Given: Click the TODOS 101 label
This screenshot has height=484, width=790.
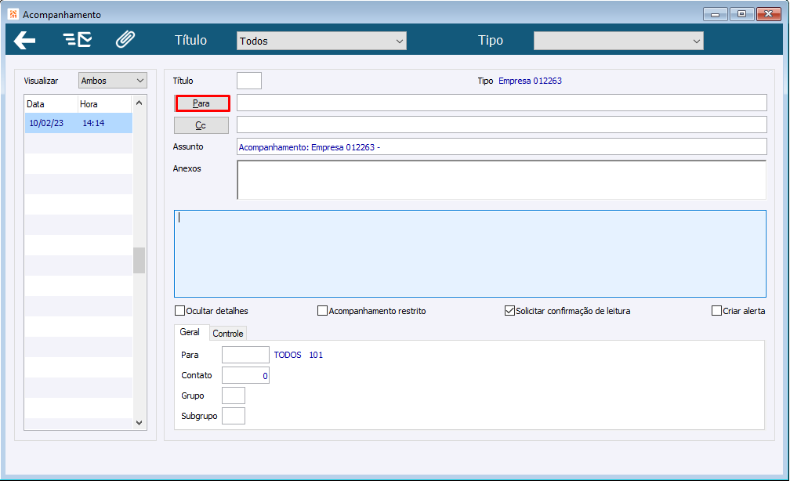Looking at the screenshot, I should tap(299, 355).
